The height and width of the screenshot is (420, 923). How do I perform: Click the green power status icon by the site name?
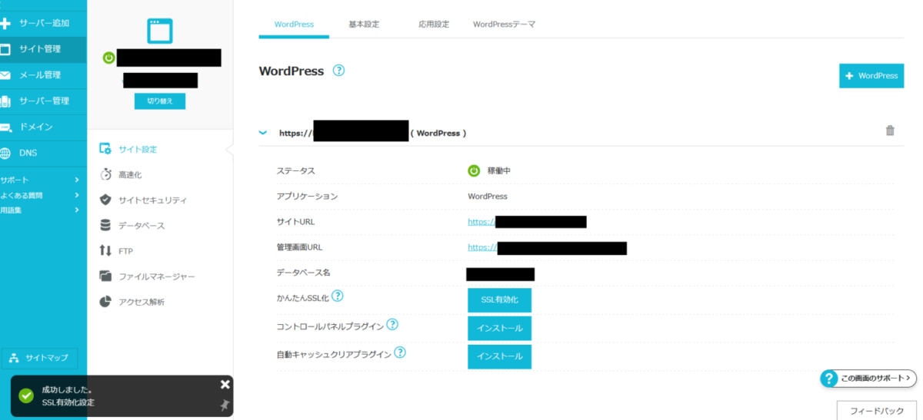109,58
